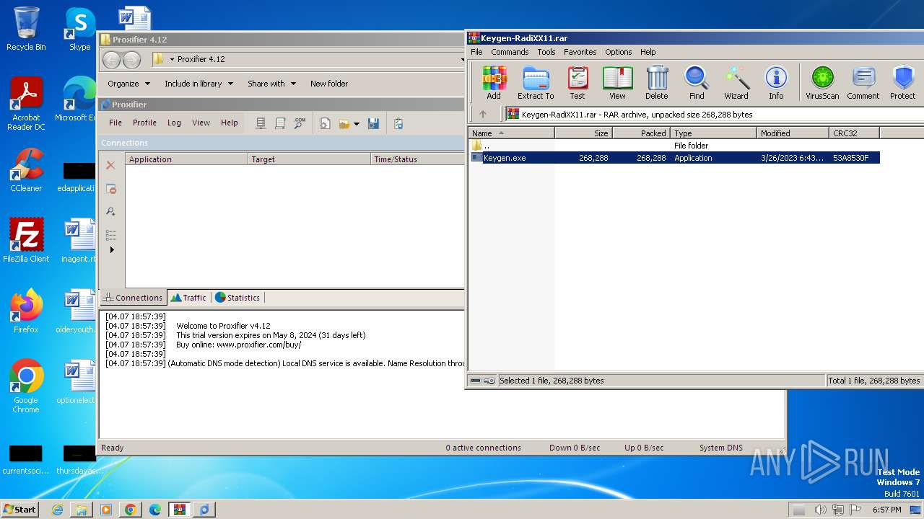Click the Add button in WinRAR toolbar
This screenshot has height=519, width=924.
pos(494,82)
